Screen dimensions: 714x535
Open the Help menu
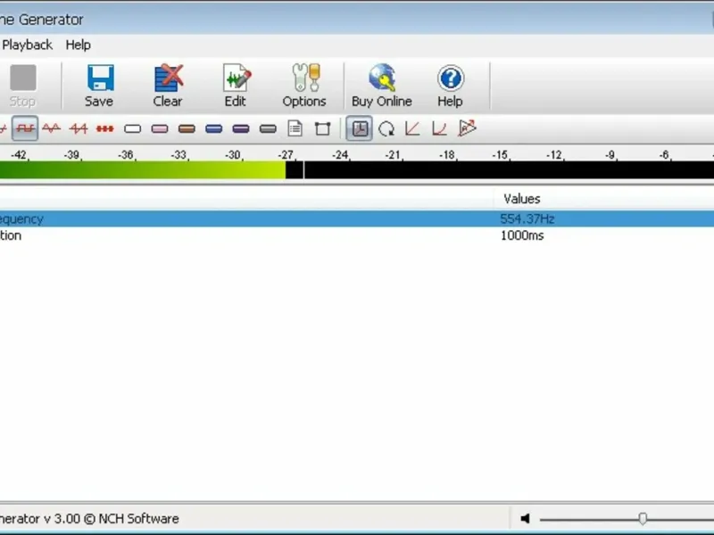pyautogui.click(x=79, y=45)
